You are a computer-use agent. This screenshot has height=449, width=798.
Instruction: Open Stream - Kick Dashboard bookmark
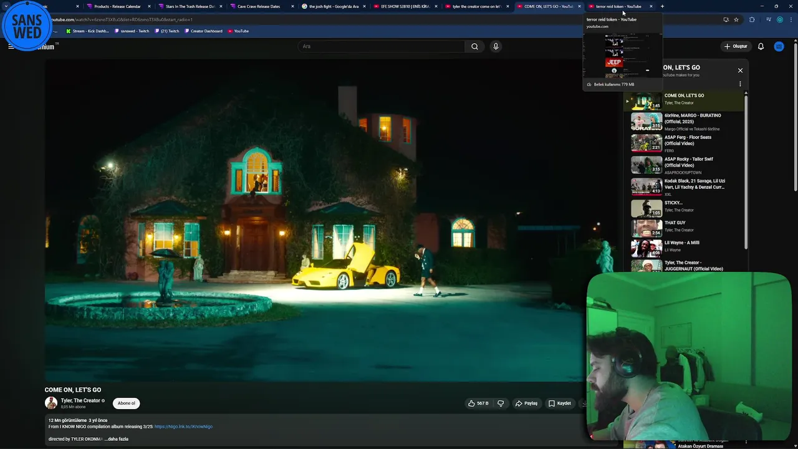point(88,31)
